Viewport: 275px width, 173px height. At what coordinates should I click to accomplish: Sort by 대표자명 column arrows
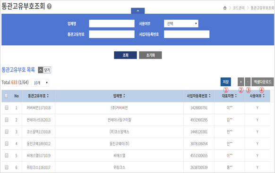[236, 96]
